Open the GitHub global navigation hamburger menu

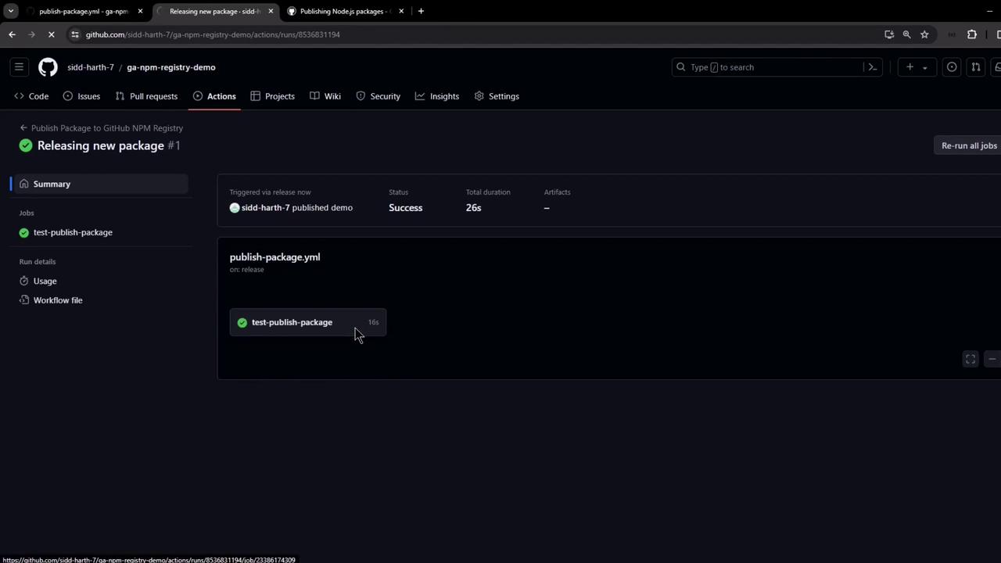tap(20, 67)
